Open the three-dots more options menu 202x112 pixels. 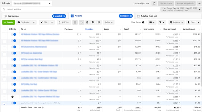pos(199,4)
